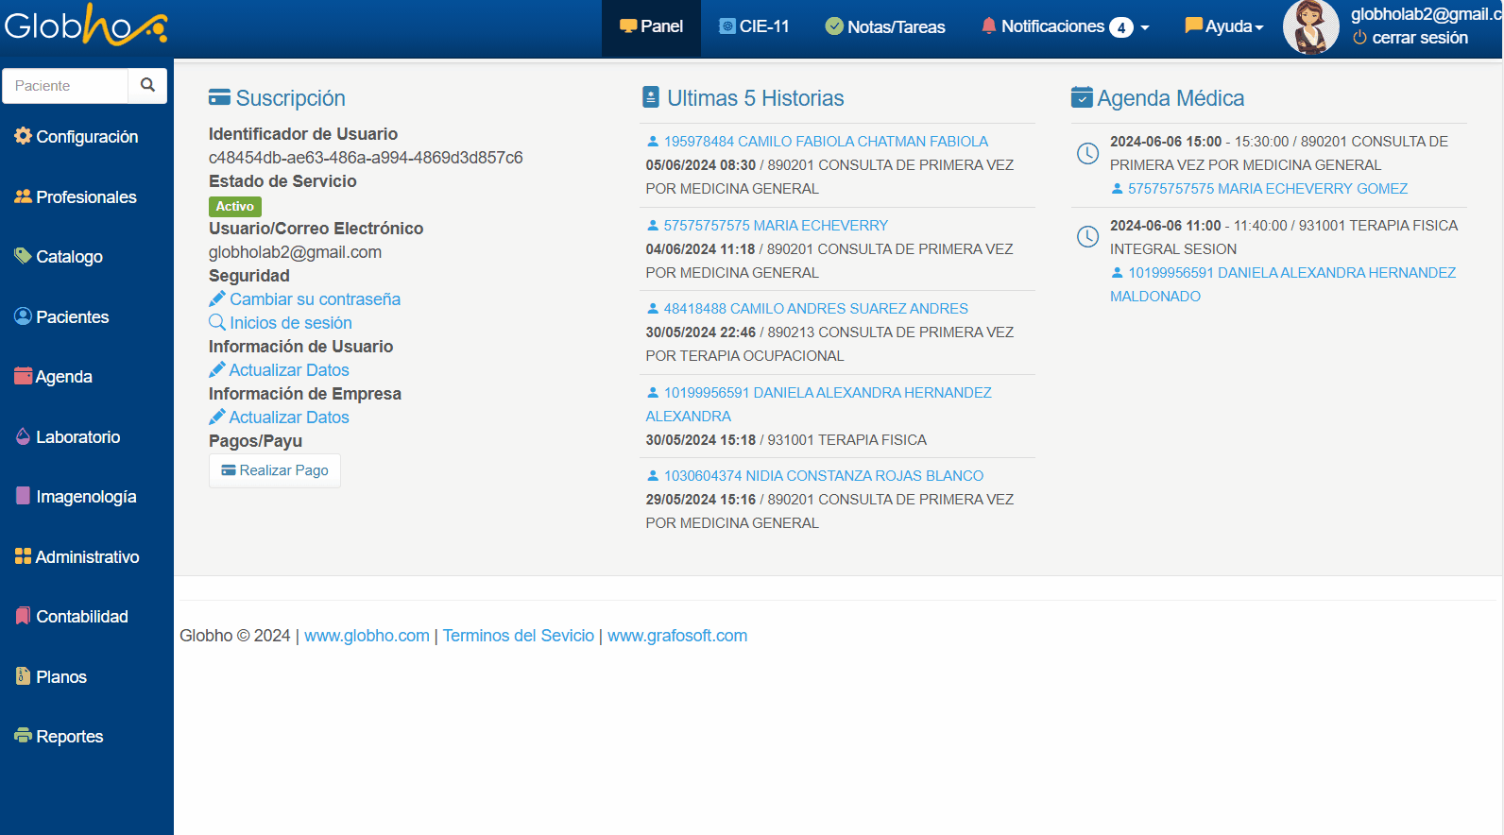The height and width of the screenshot is (835, 1504).
Task: Go to Imagenología in the sidebar
Action: (x=85, y=497)
